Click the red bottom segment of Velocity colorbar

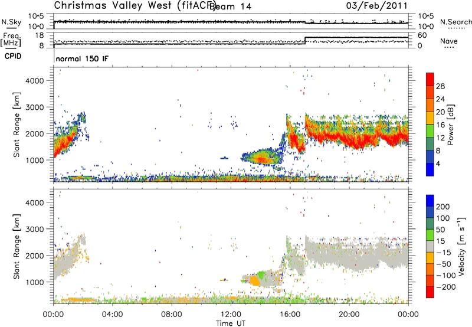coord(430,292)
